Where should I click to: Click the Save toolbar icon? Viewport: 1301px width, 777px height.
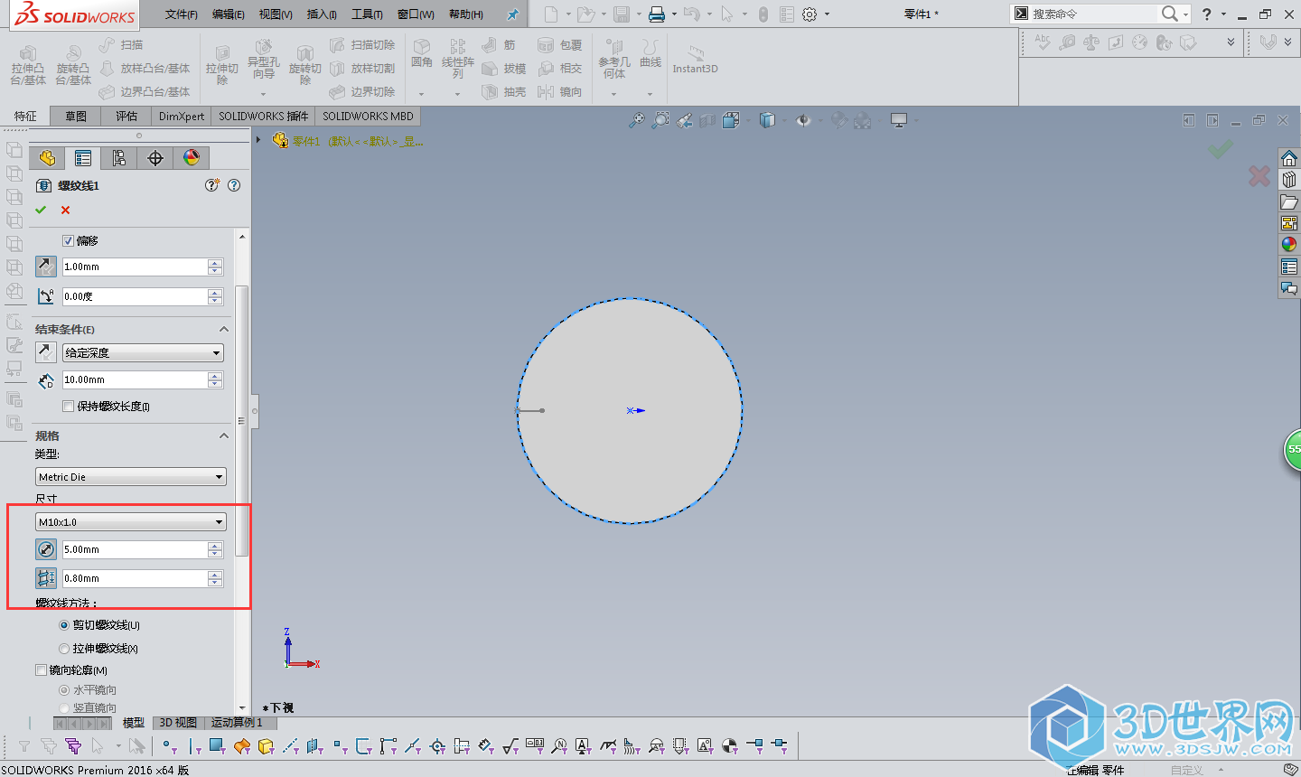click(622, 14)
